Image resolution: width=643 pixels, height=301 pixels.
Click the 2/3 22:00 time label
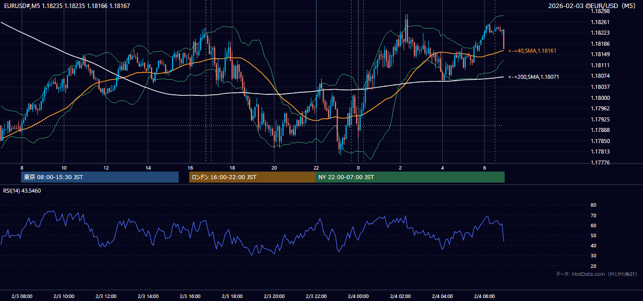316,296
